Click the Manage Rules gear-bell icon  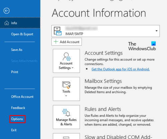click(66, 113)
